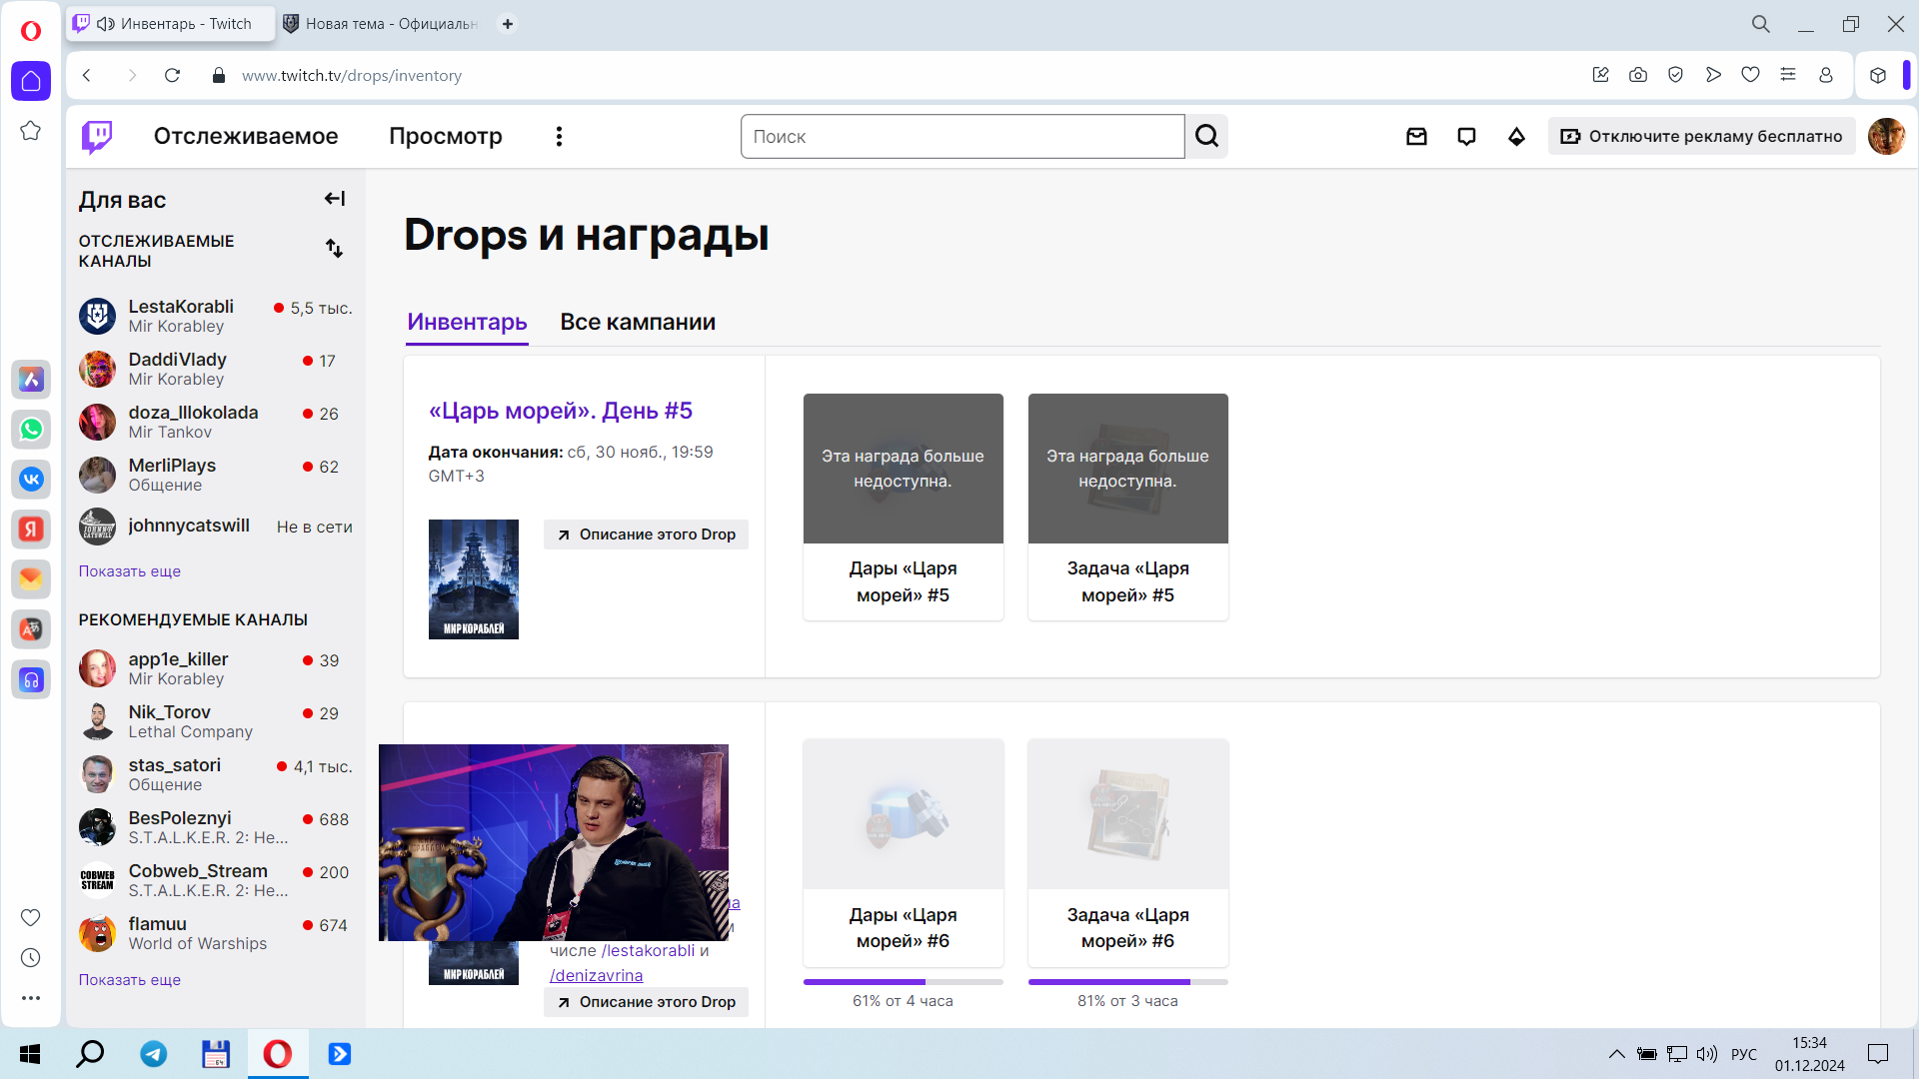Open johnnycatswill offline channel
Viewport: 1919px width, 1079px height.
216,527
